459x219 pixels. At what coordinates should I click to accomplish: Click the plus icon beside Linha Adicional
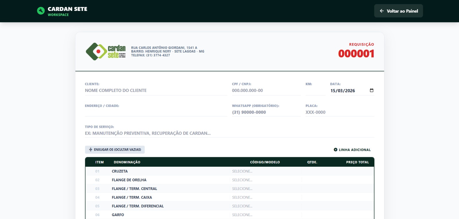coord(335,150)
